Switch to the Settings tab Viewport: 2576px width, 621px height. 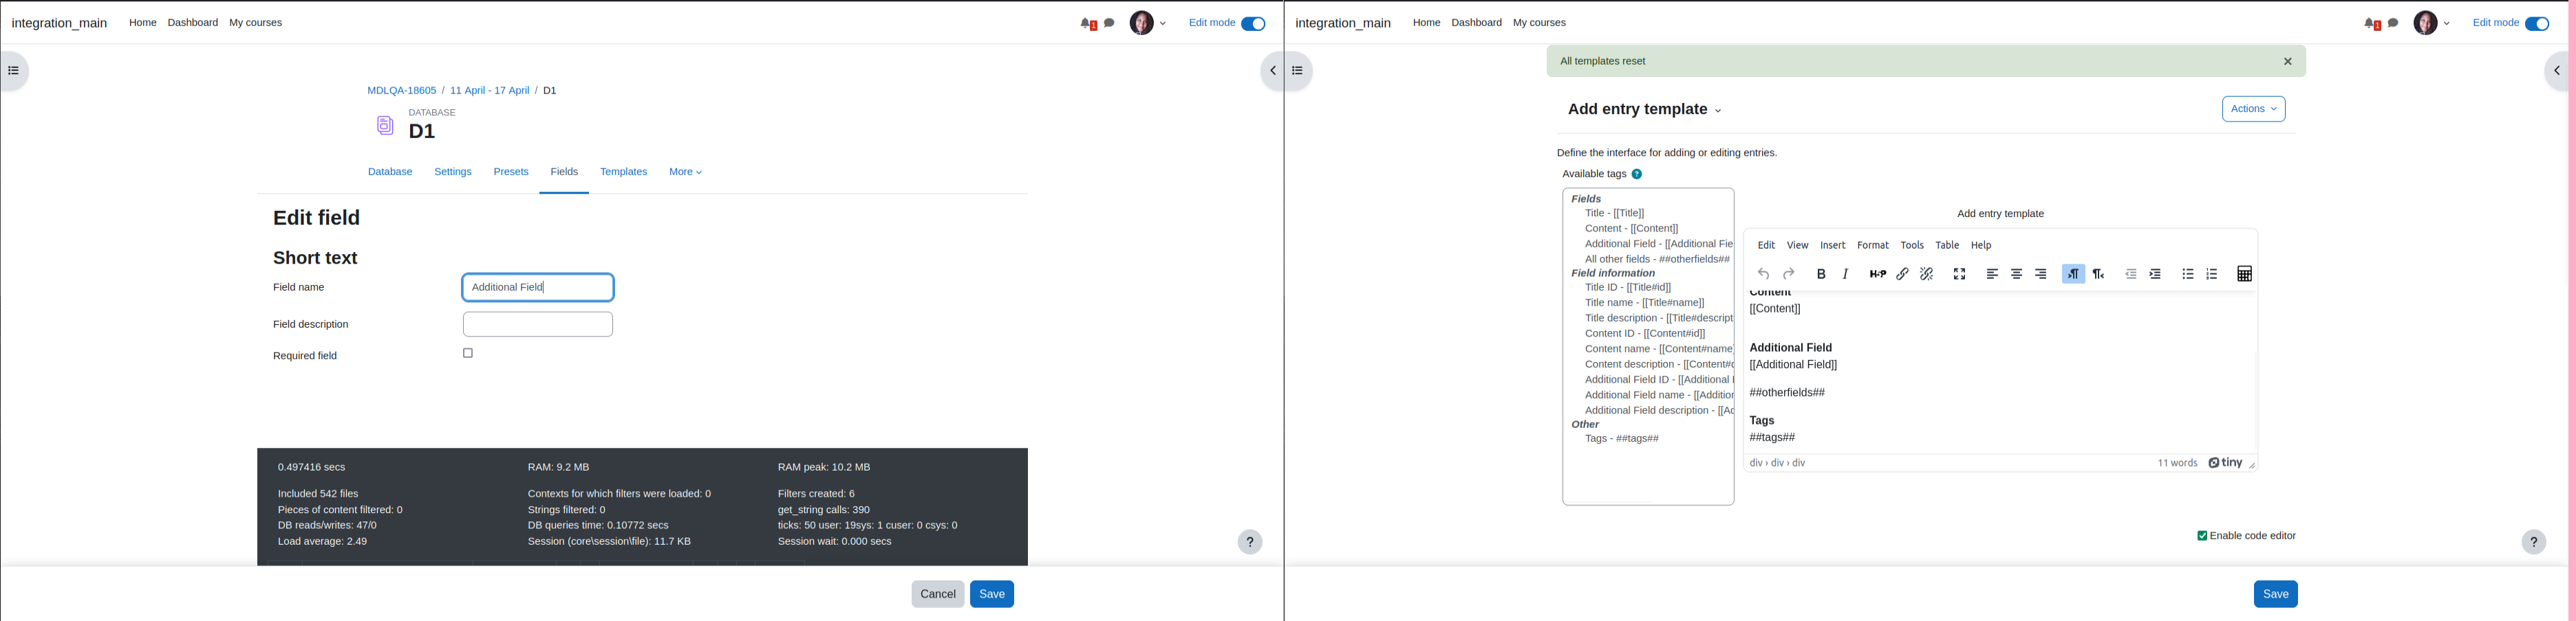(x=453, y=172)
